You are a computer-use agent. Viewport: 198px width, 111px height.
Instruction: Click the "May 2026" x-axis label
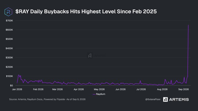click(99, 89)
